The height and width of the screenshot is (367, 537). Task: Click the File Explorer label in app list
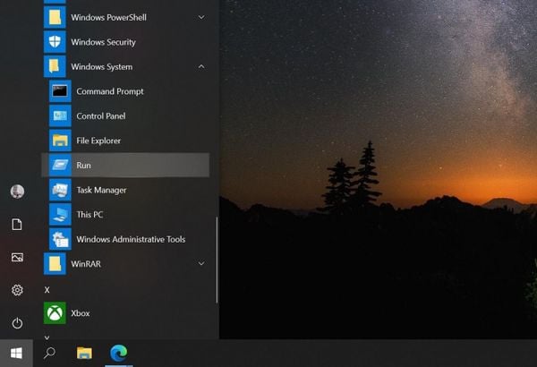(x=98, y=141)
